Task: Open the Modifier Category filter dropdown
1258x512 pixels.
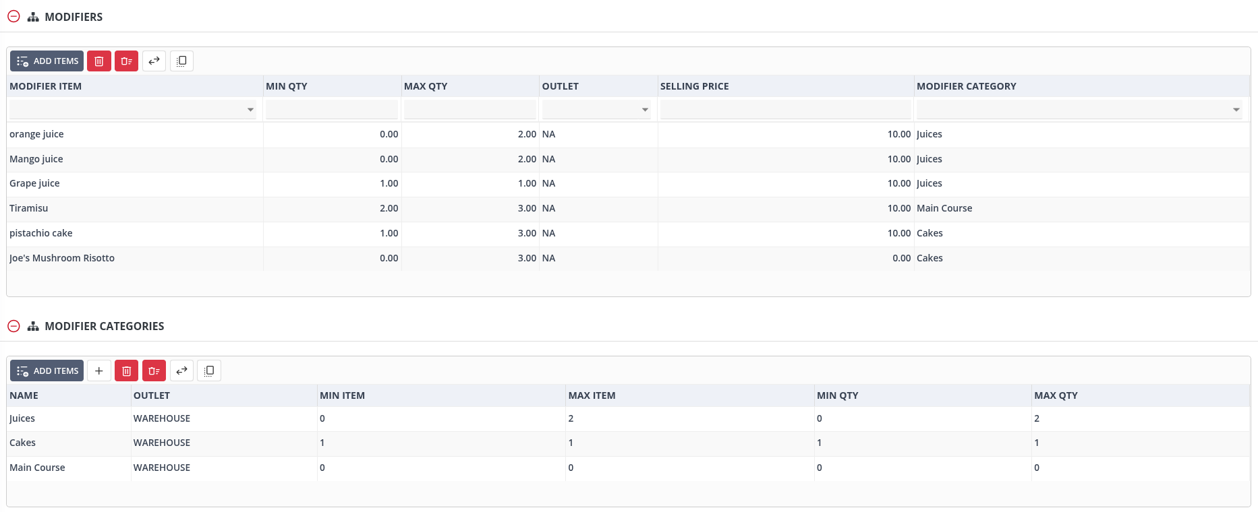Action: (x=1236, y=110)
